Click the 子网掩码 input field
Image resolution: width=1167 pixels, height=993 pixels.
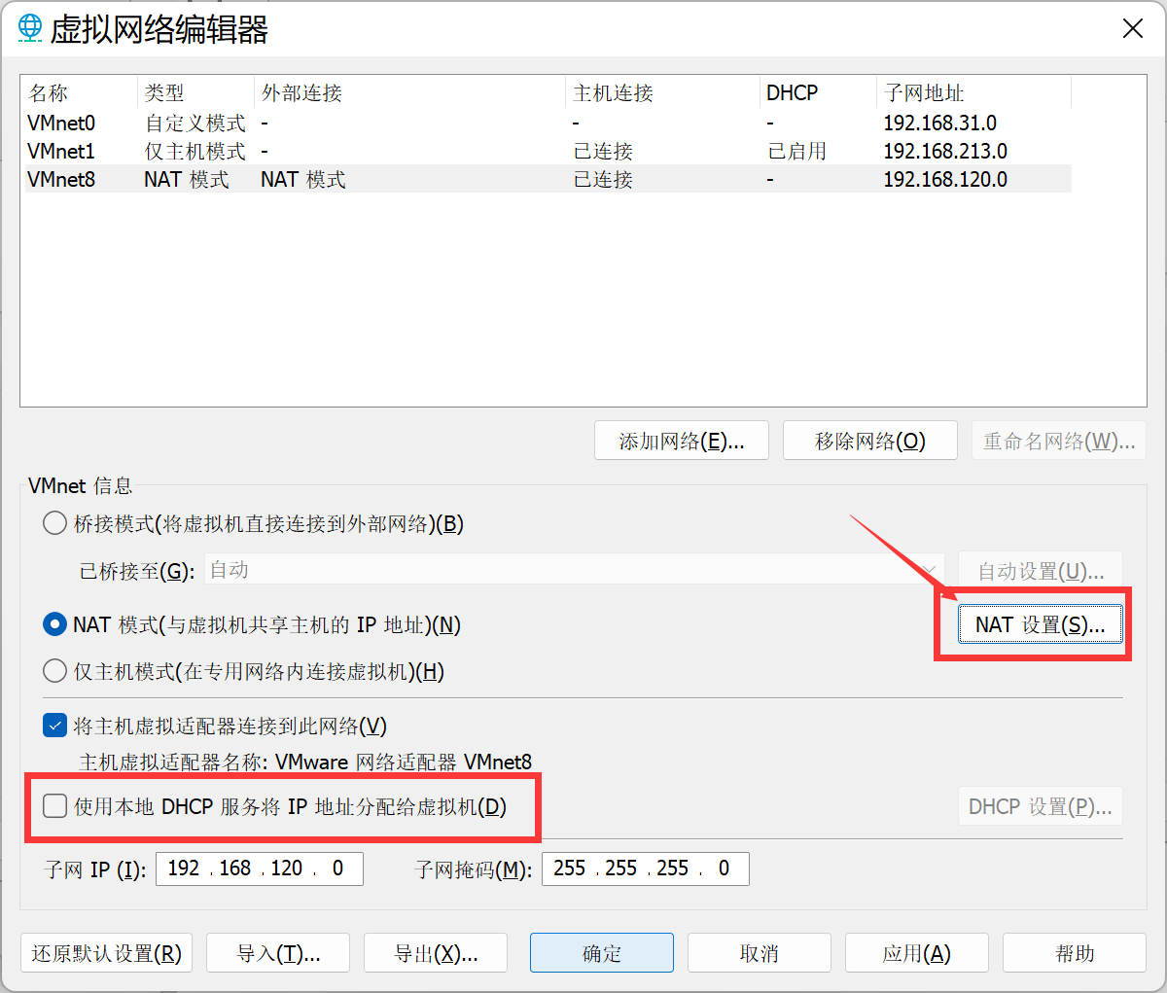(646, 869)
